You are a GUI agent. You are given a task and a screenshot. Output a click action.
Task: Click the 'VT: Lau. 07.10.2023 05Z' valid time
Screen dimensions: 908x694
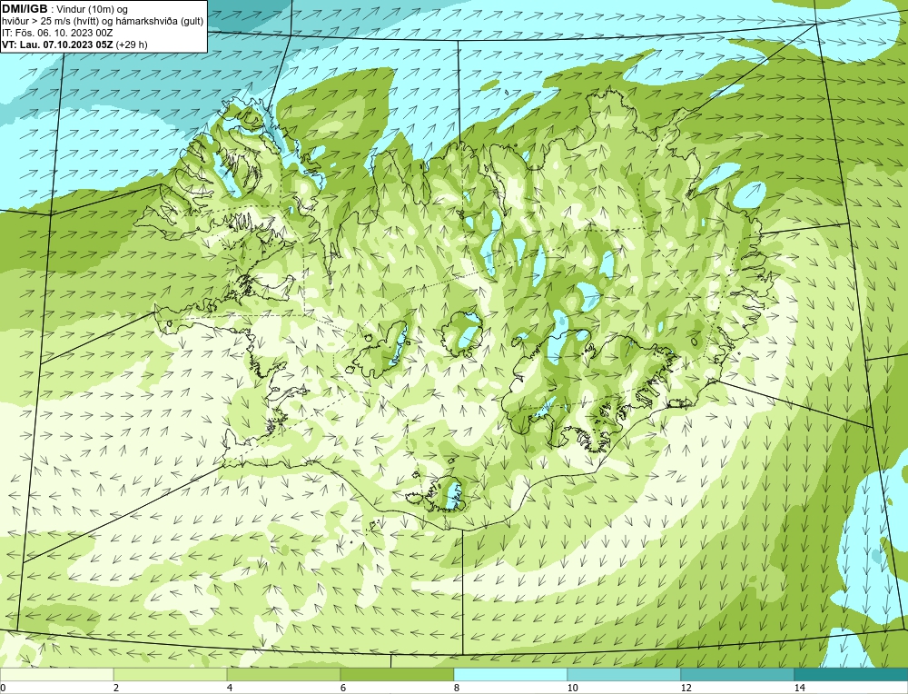point(58,44)
